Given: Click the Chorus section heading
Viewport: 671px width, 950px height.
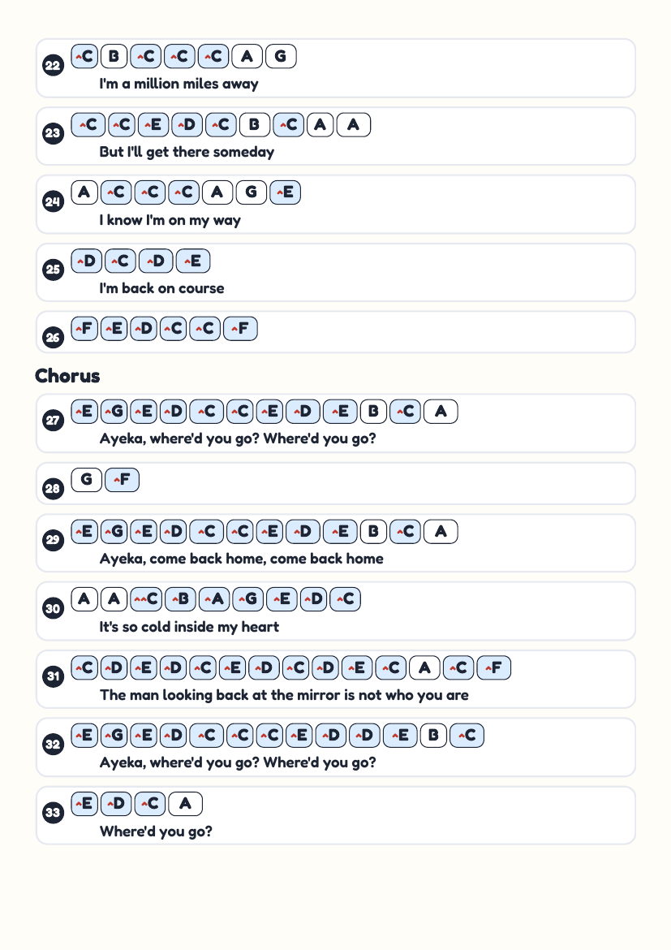Looking at the screenshot, I should pos(67,376).
